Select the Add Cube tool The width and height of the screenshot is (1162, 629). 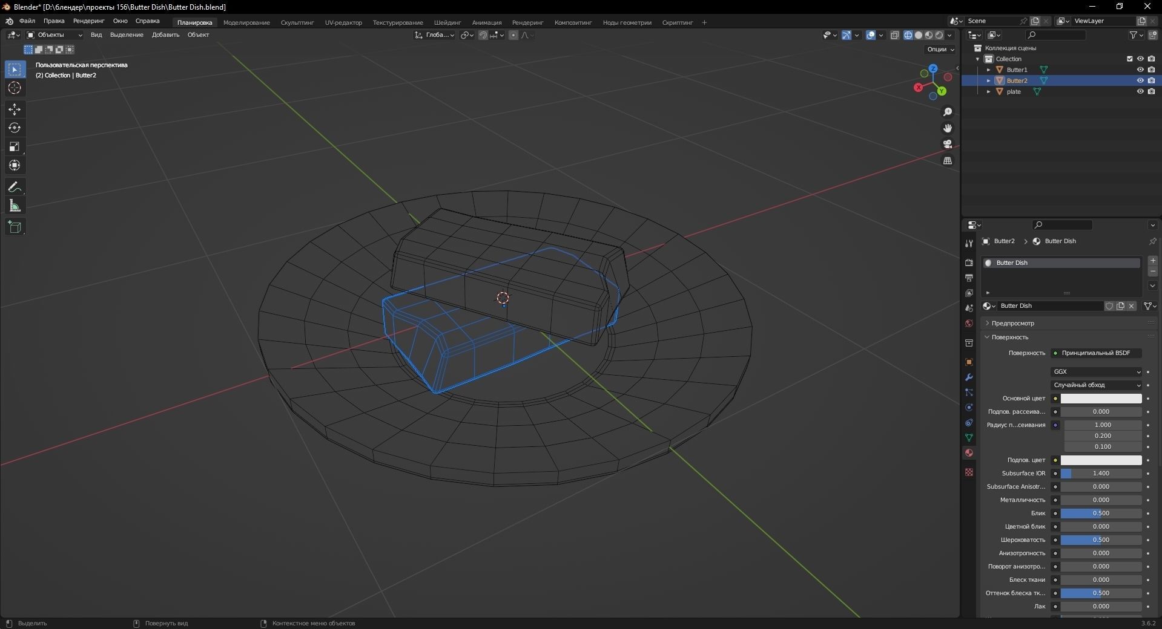(x=15, y=227)
